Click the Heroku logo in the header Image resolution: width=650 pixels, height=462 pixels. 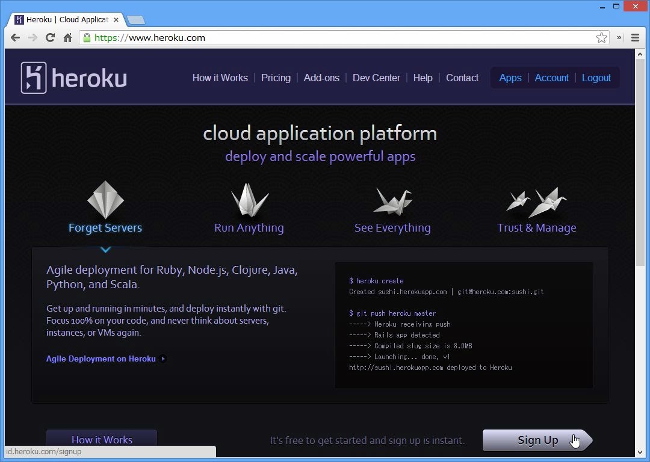tap(74, 78)
